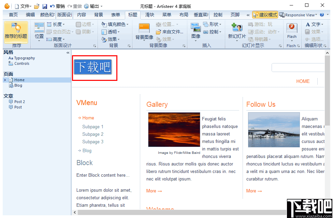Open the 填充颜色 fill color dropdown

click(x=115, y=24)
